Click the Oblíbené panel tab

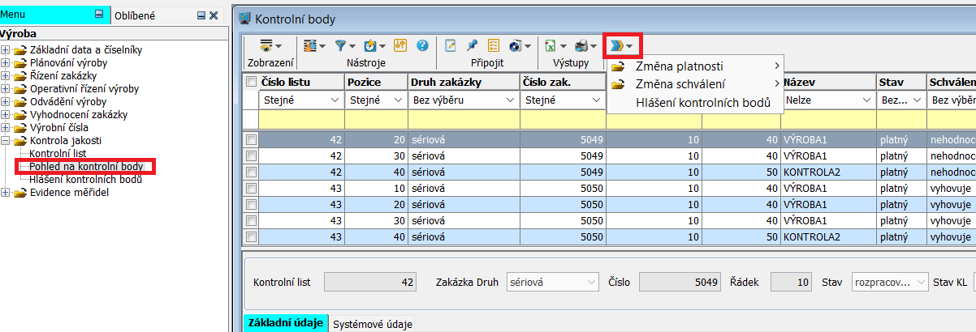(x=135, y=15)
